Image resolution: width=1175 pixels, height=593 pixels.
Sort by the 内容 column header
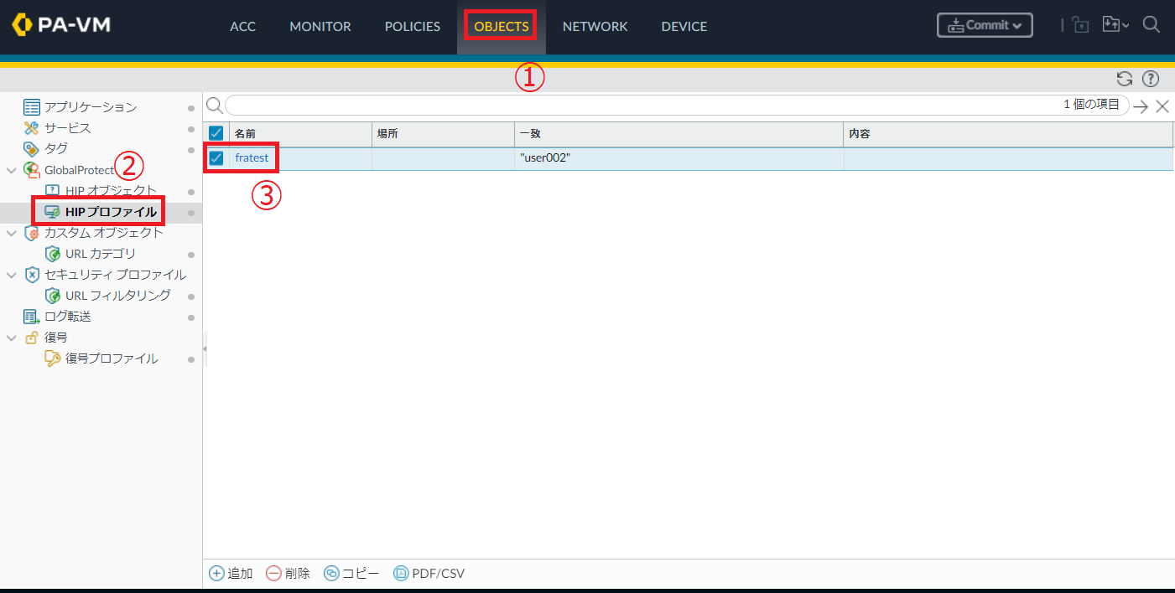[x=1008, y=134]
